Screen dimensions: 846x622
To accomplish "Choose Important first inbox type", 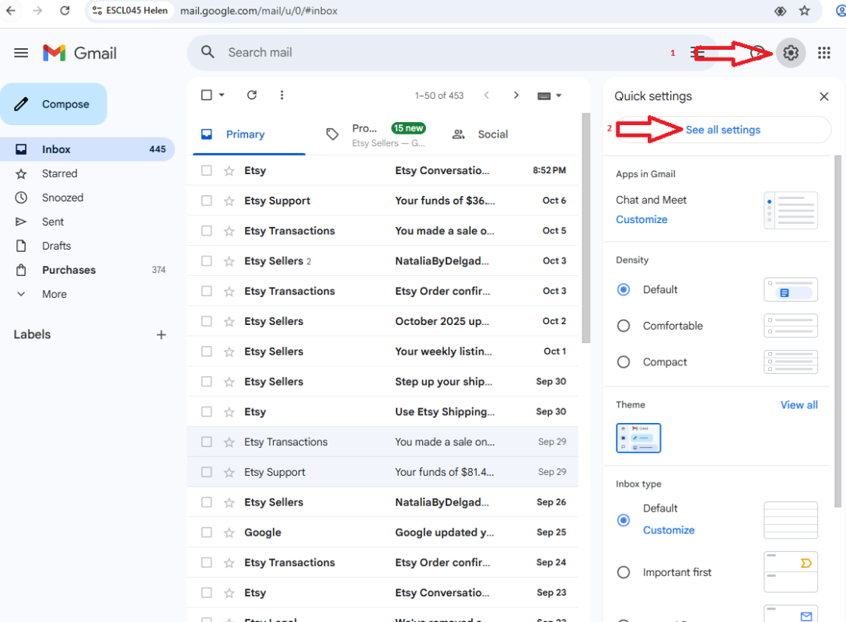I will pyautogui.click(x=623, y=572).
